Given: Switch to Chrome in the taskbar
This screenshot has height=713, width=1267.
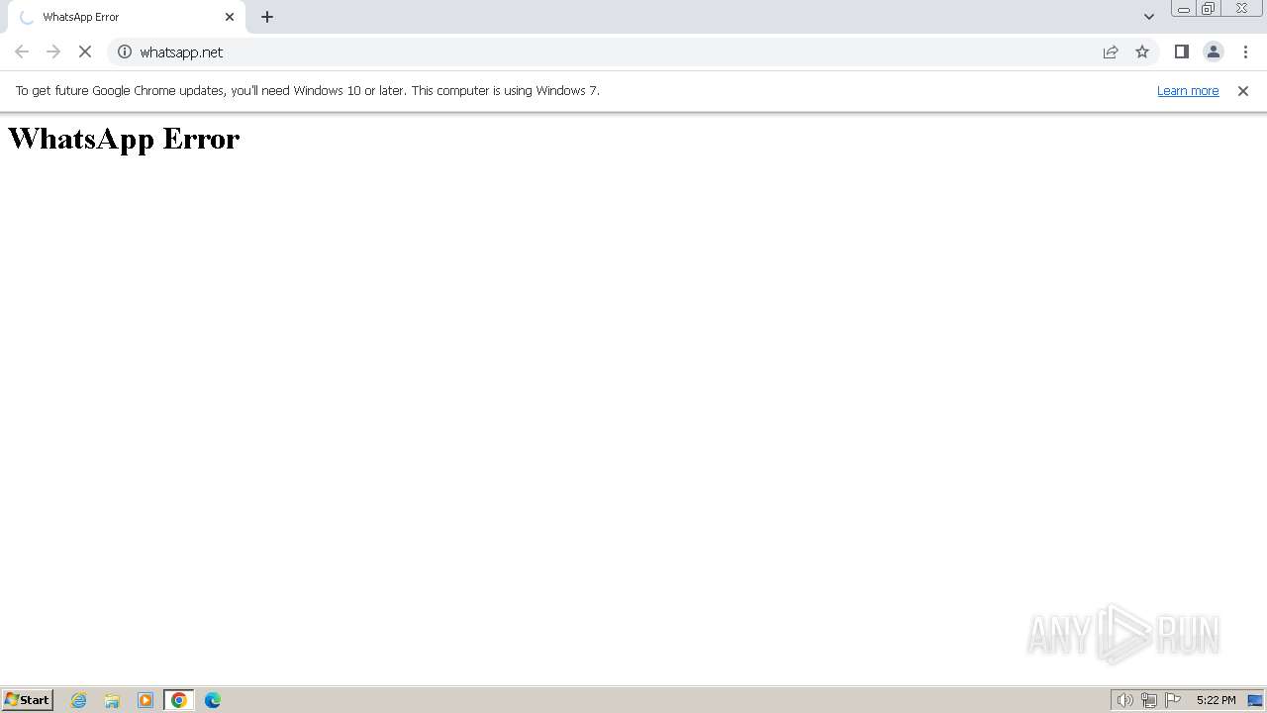Looking at the screenshot, I should click(x=179, y=700).
